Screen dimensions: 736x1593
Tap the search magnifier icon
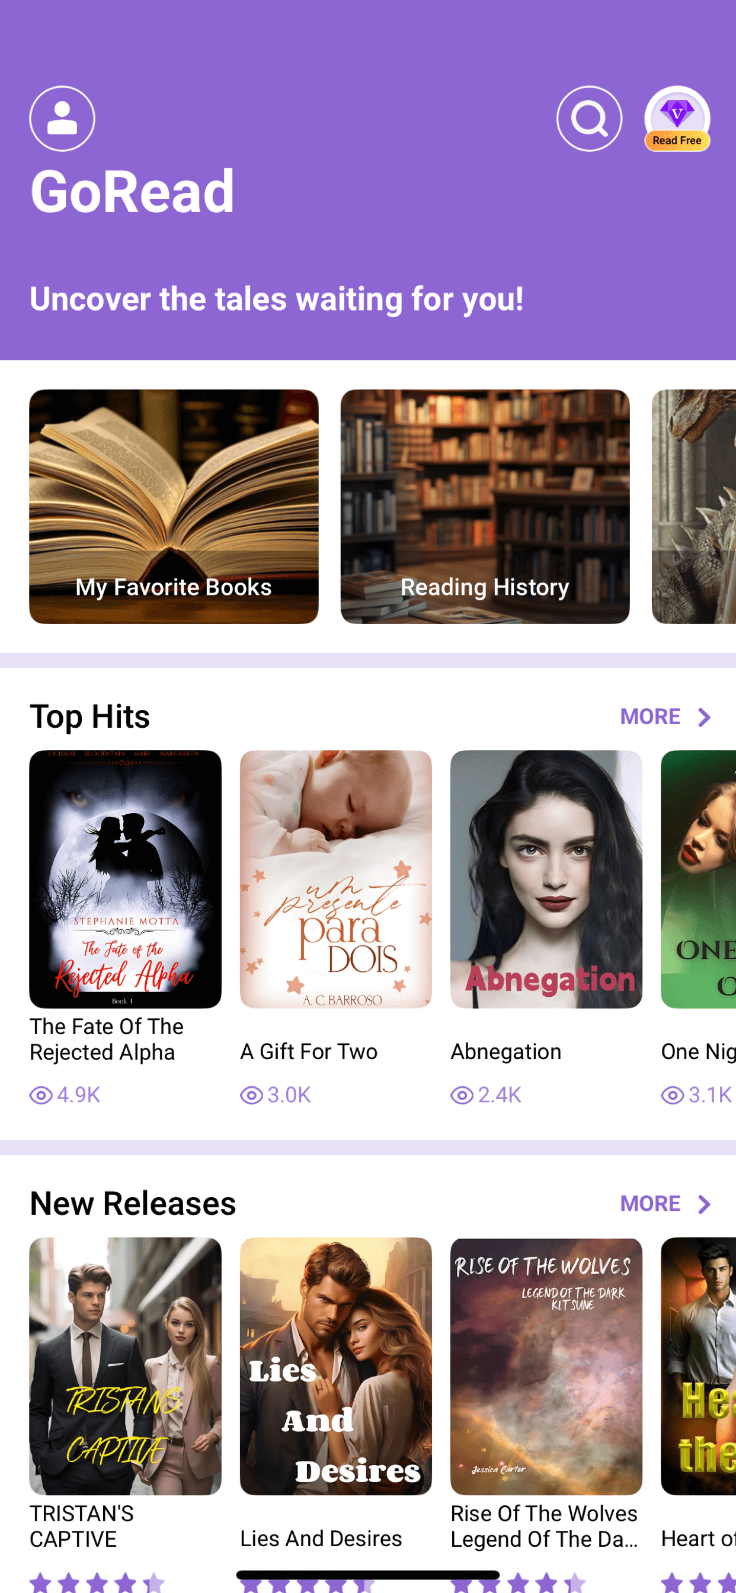click(x=589, y=118)
